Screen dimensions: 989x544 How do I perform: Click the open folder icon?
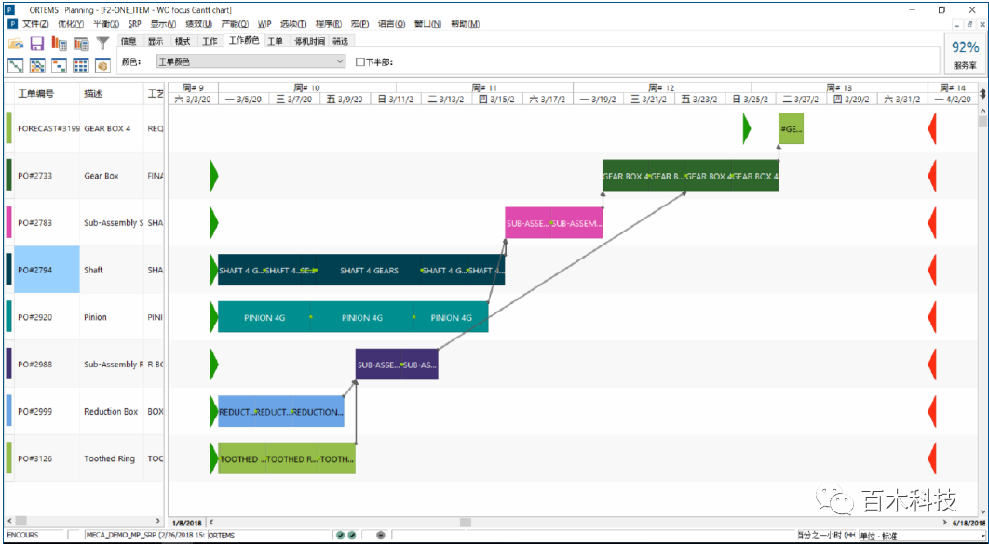(16, 44)
